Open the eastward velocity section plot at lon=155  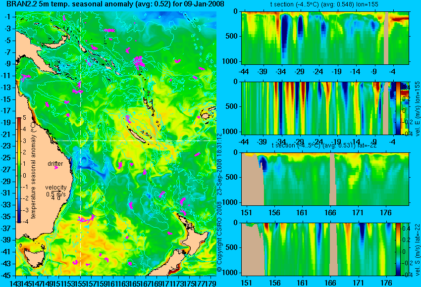point(318,108)
